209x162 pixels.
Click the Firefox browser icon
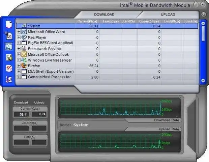24,66
